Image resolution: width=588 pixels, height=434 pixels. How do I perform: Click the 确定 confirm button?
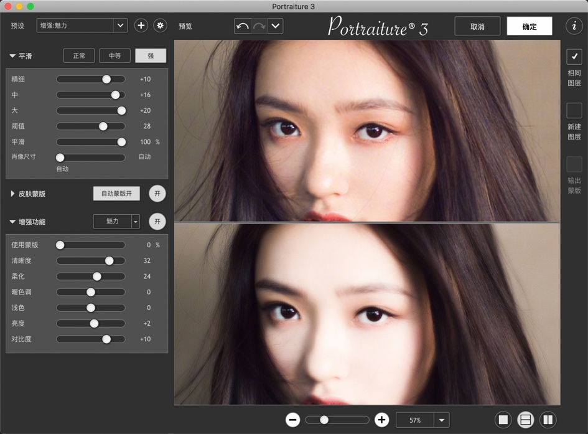530,26
